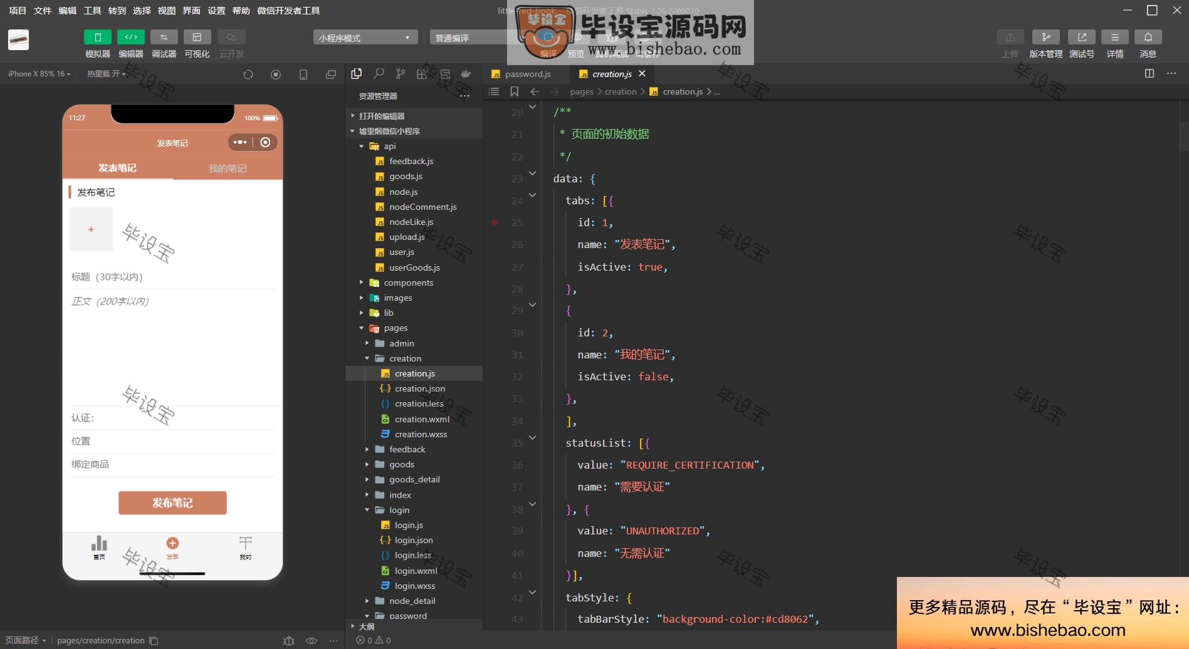Click the simulator refresh icon
The width and height of the screenshot is (1189, 649).
(248, 75)
